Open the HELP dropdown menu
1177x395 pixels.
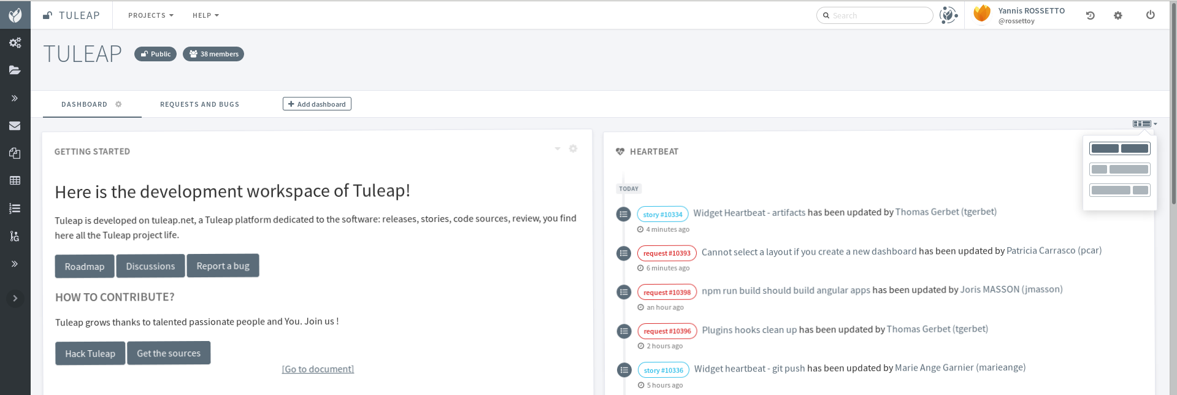pyautogui.click(x=205, y=15)
